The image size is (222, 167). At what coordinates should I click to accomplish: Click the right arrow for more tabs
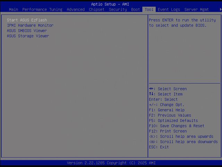[221, 9]
